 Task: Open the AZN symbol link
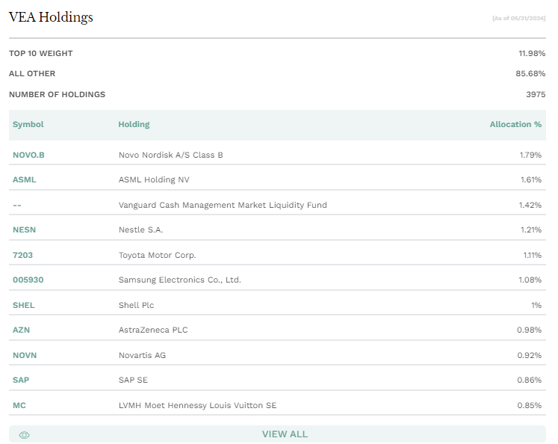coord(22,330)
